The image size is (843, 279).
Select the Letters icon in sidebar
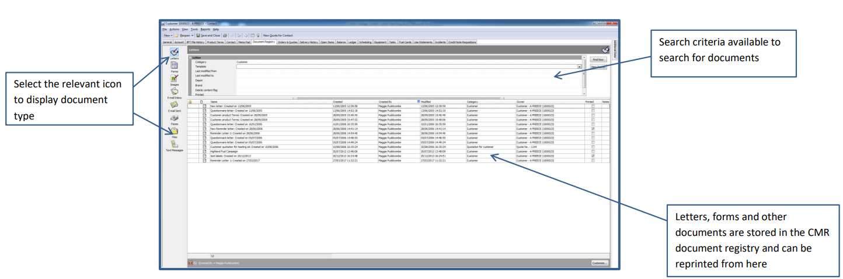click(175, 52)
